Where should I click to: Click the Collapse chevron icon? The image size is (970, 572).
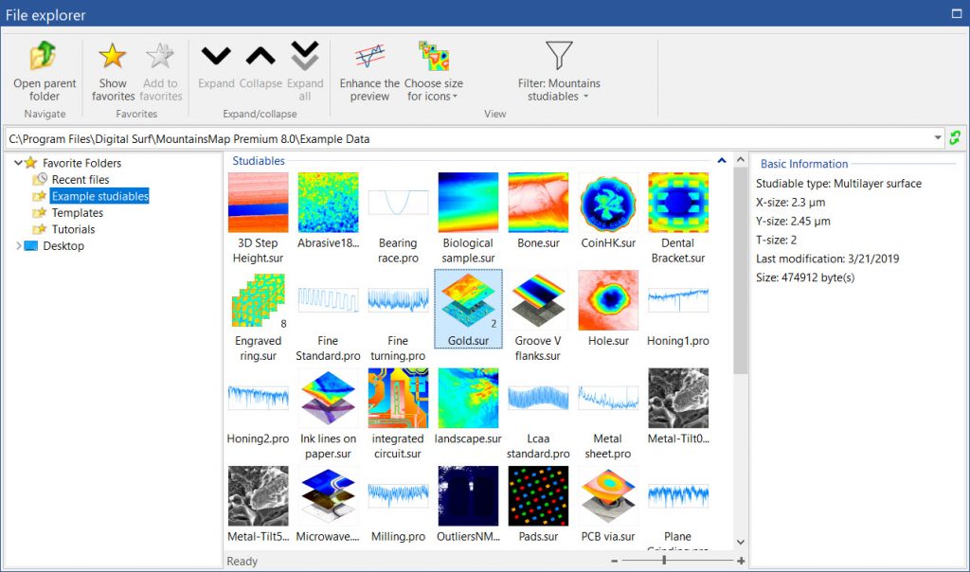tap(260, 56)
